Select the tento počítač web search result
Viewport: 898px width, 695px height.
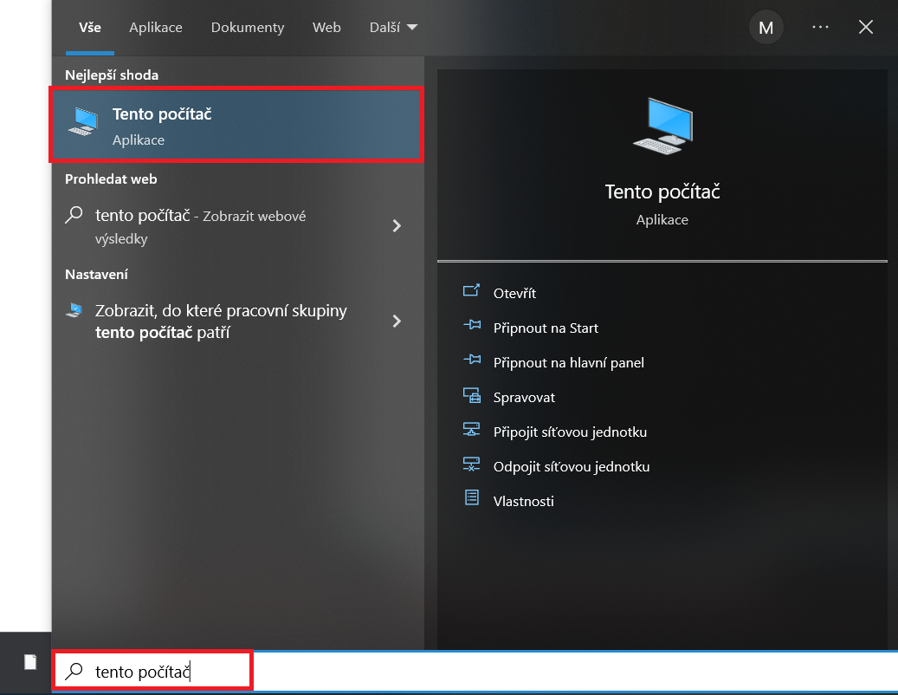236,226
